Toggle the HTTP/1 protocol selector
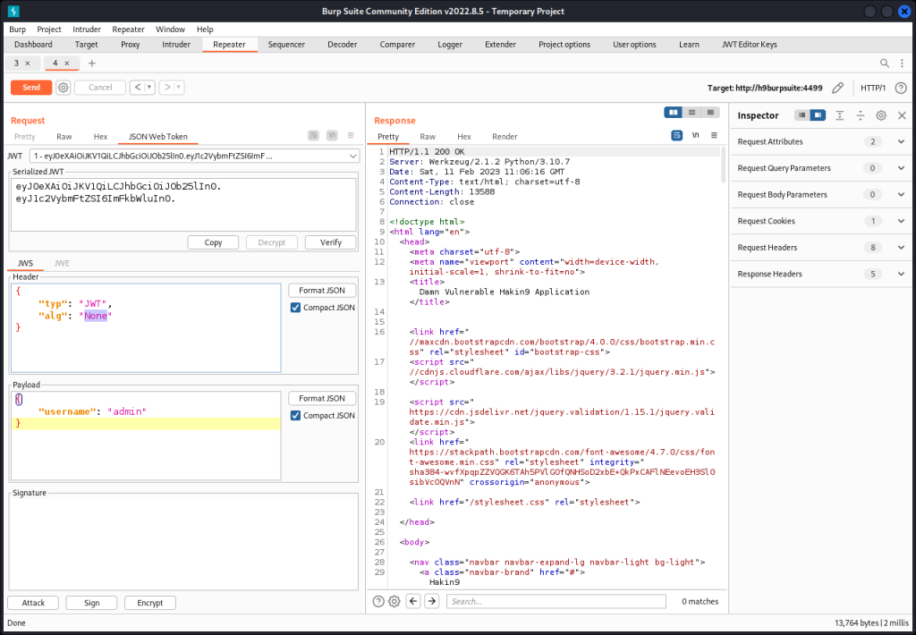 pyautogui.click(x=873, y=89)
